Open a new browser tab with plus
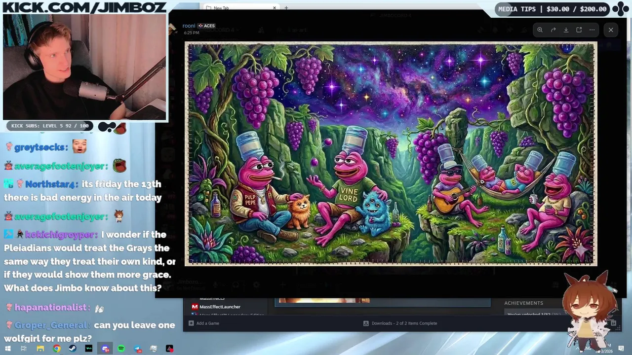Image resolution: width=632 pixels, height=355 pixels. coord(286,8)
